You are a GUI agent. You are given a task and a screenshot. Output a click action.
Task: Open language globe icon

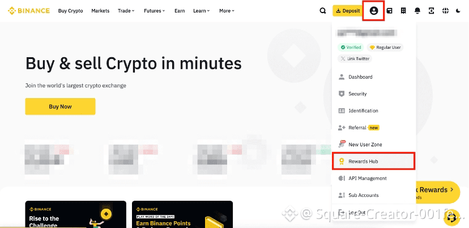445,11
